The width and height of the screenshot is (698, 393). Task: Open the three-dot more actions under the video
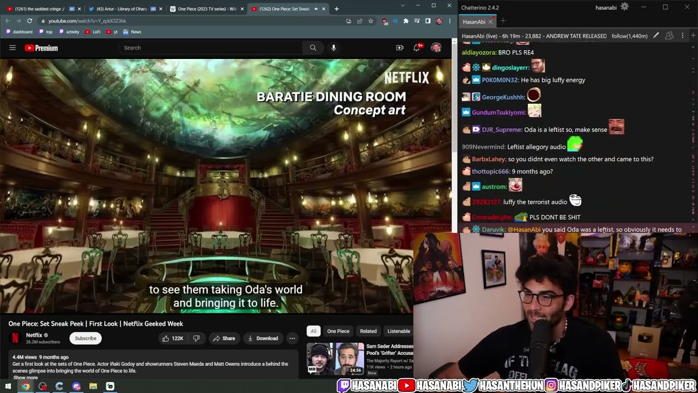pos(292,338)
